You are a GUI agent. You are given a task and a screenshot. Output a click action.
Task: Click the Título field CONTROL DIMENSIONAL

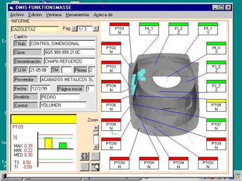click(62, 44)
